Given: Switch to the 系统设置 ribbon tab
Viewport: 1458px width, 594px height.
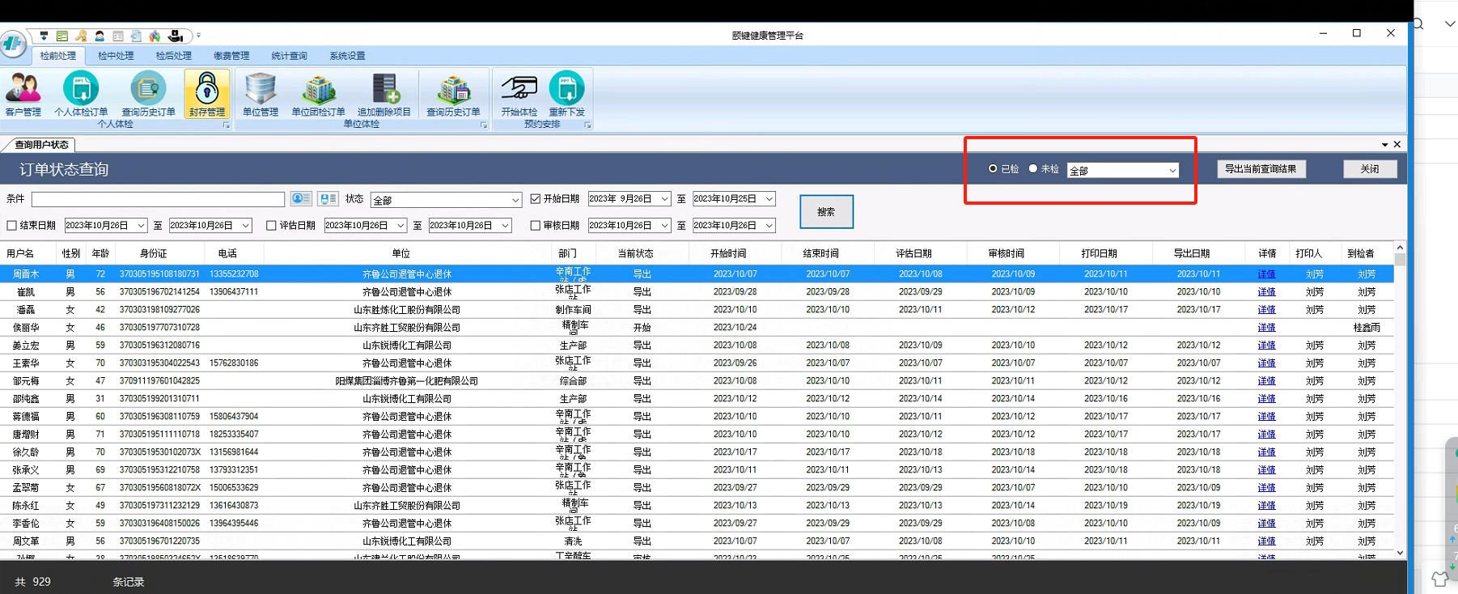Looking at the screenshot, I should pos(347,56).
